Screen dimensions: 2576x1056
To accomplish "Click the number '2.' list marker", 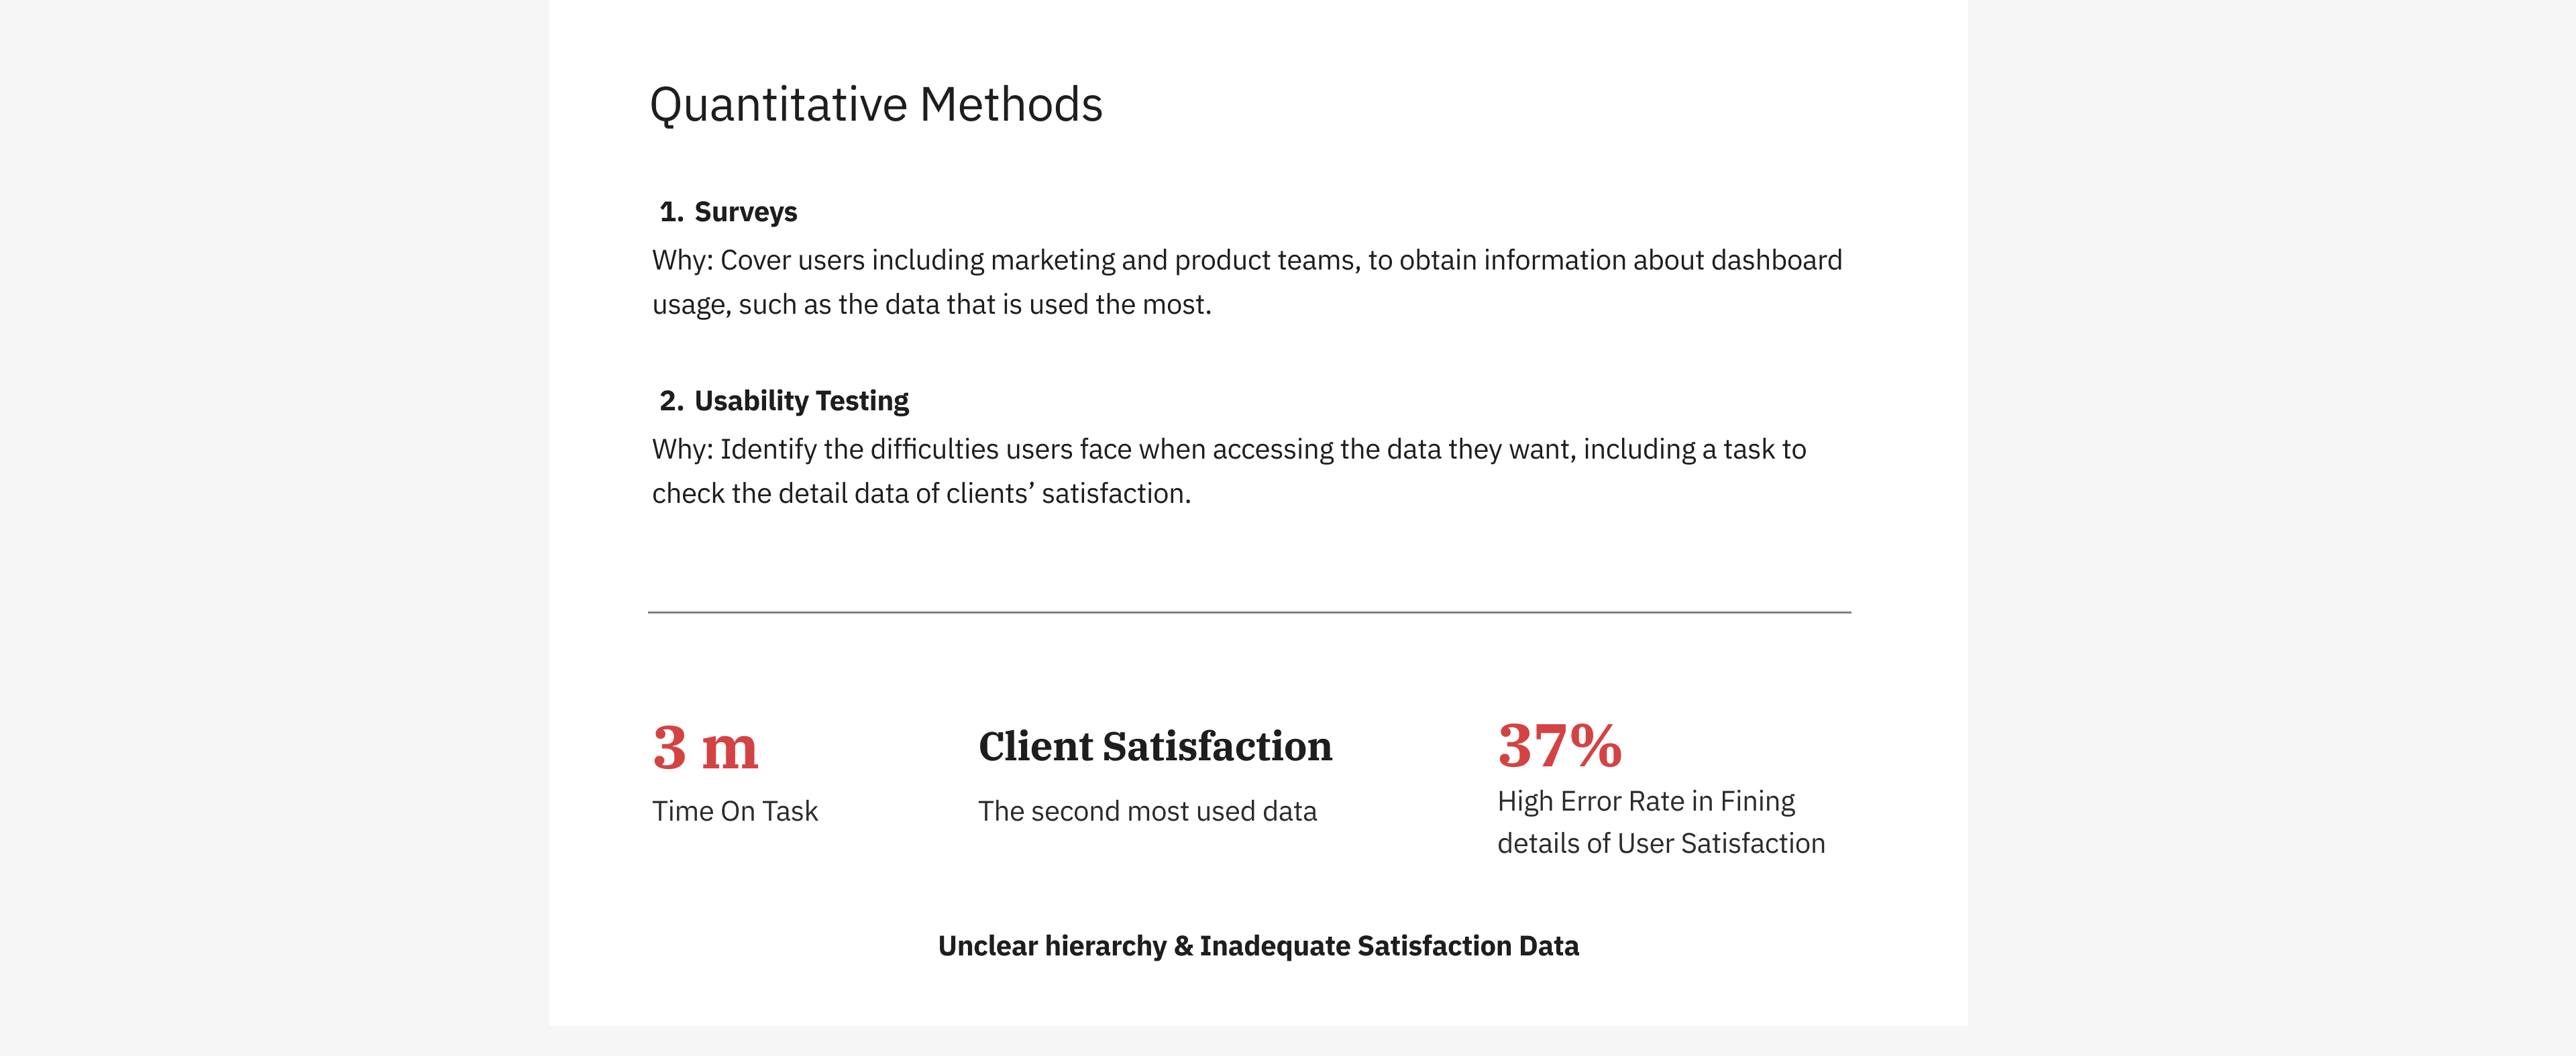I will click(671, 401).
